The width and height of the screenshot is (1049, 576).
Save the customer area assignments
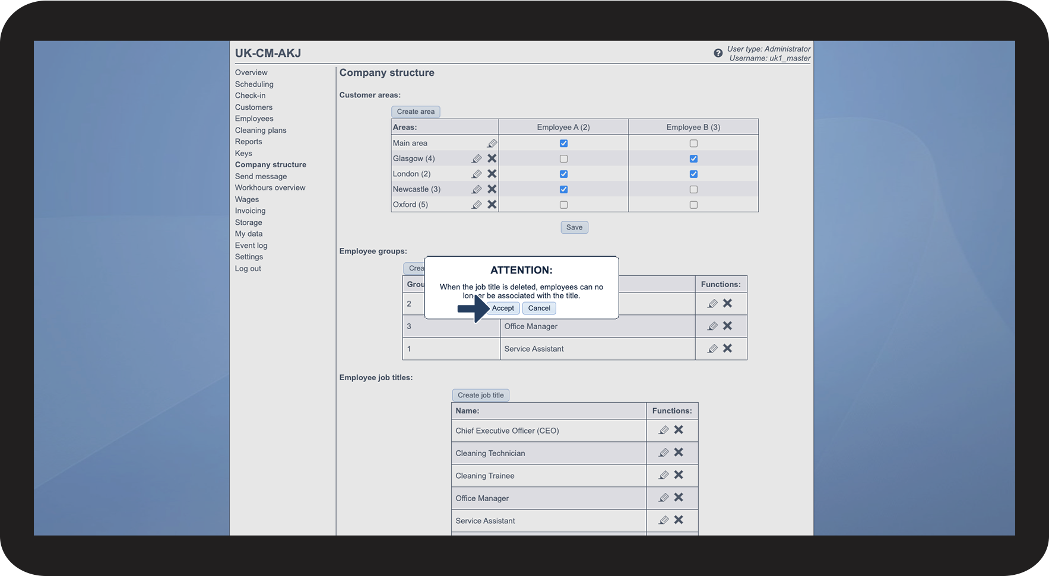coord(574,227)
